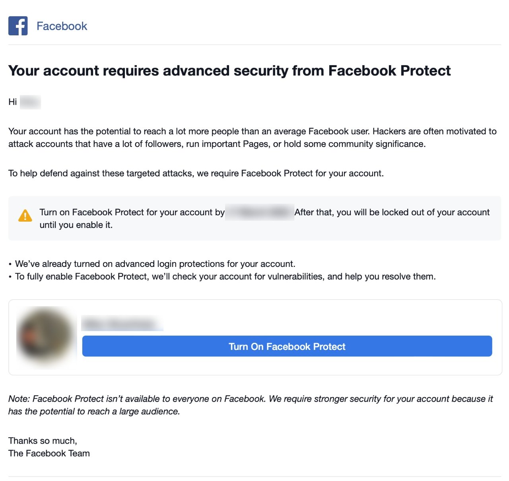Click the 'To help defend against these targeted attacks' sentence
Screen dimensions: 509x481
(x=196, y=174)
